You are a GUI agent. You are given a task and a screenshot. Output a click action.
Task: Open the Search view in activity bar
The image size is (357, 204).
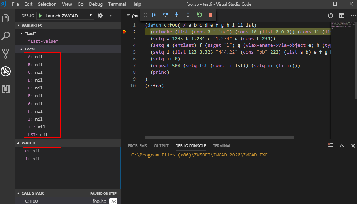pos(5,36)
